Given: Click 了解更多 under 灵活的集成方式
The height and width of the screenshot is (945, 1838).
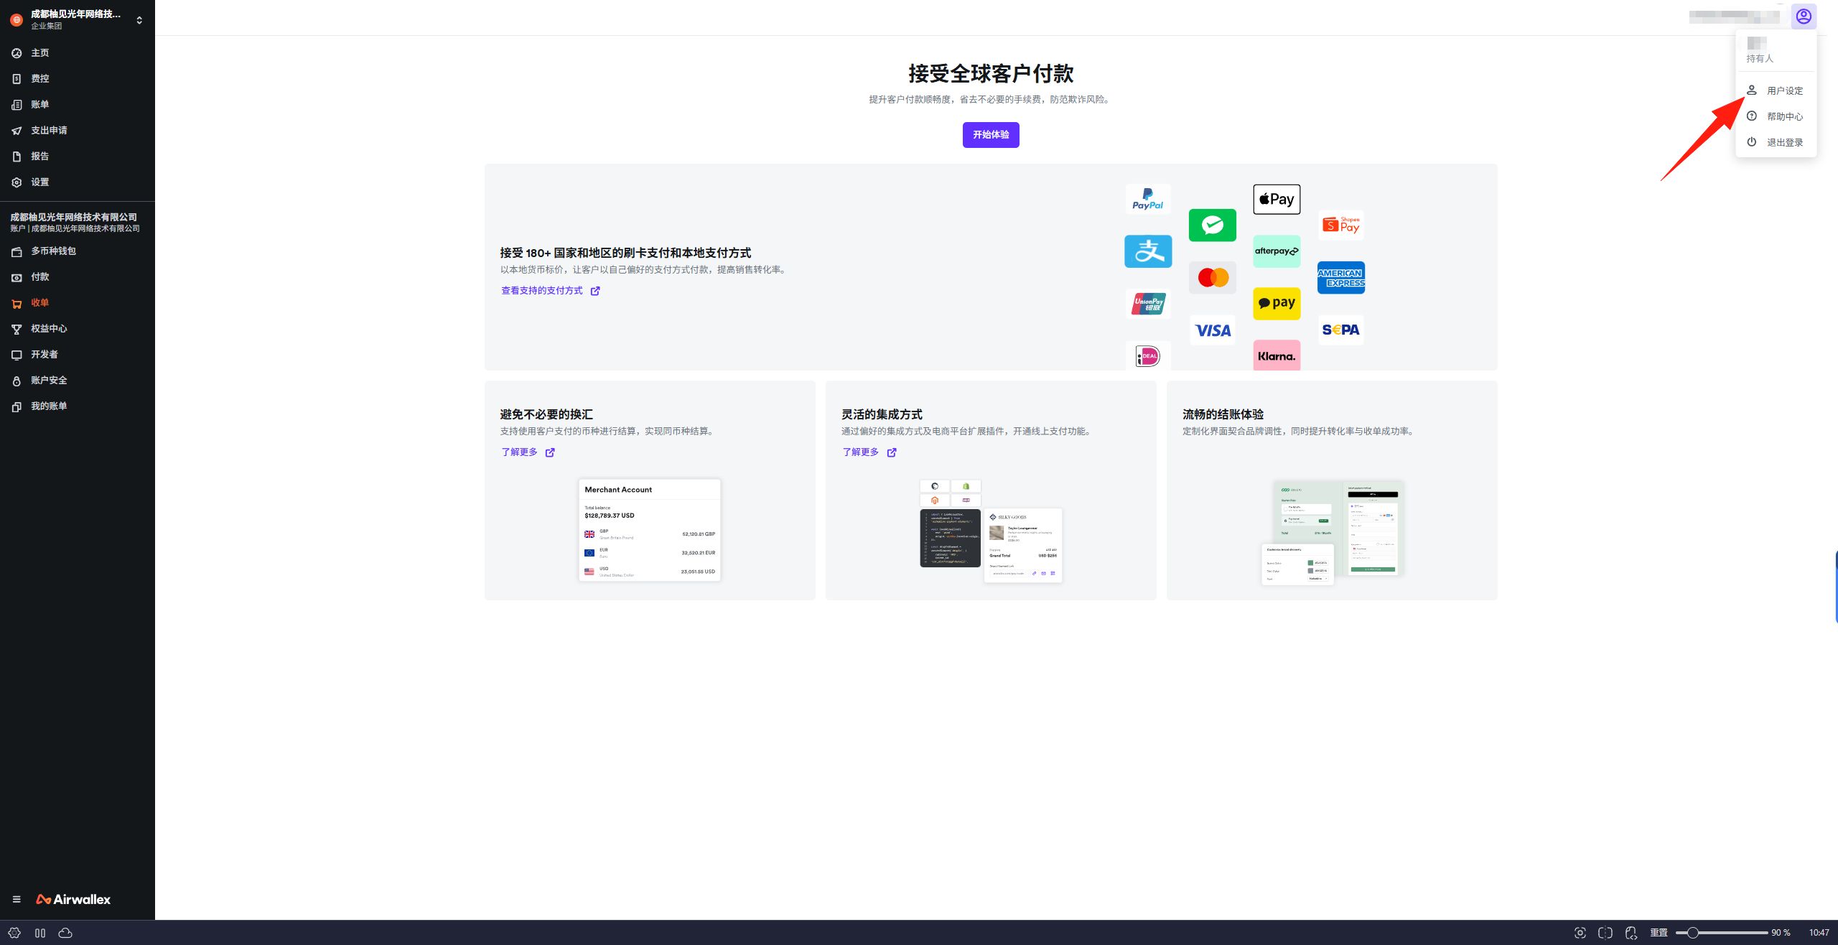Looking at the screenshot, I should click(x=869, y=452).
